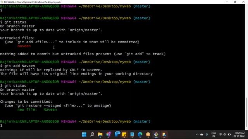Open the blue chat app with badge

117,134
